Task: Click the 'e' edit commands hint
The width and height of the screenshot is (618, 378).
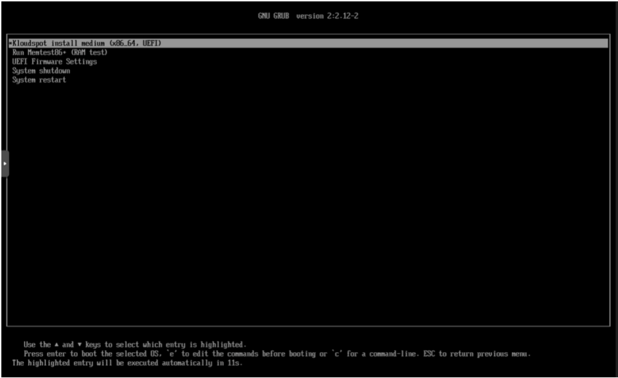Action: click(x=172, y=354)
